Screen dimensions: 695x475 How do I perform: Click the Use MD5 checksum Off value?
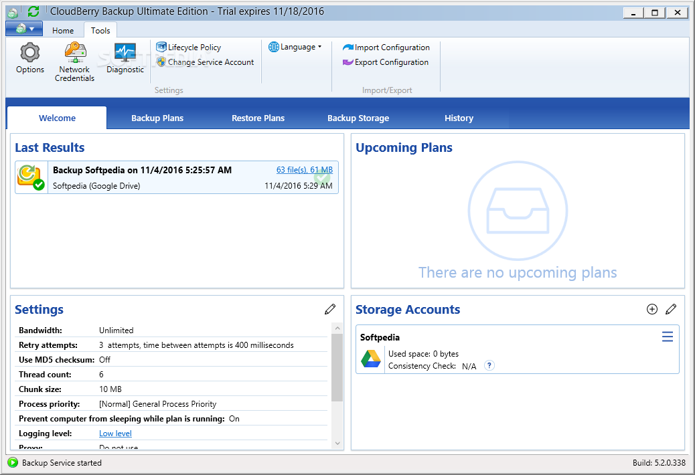104,359
